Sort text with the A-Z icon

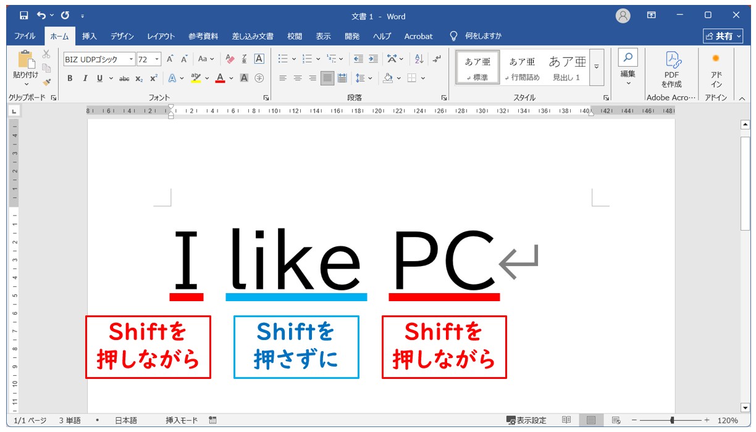tap(419, 59)
